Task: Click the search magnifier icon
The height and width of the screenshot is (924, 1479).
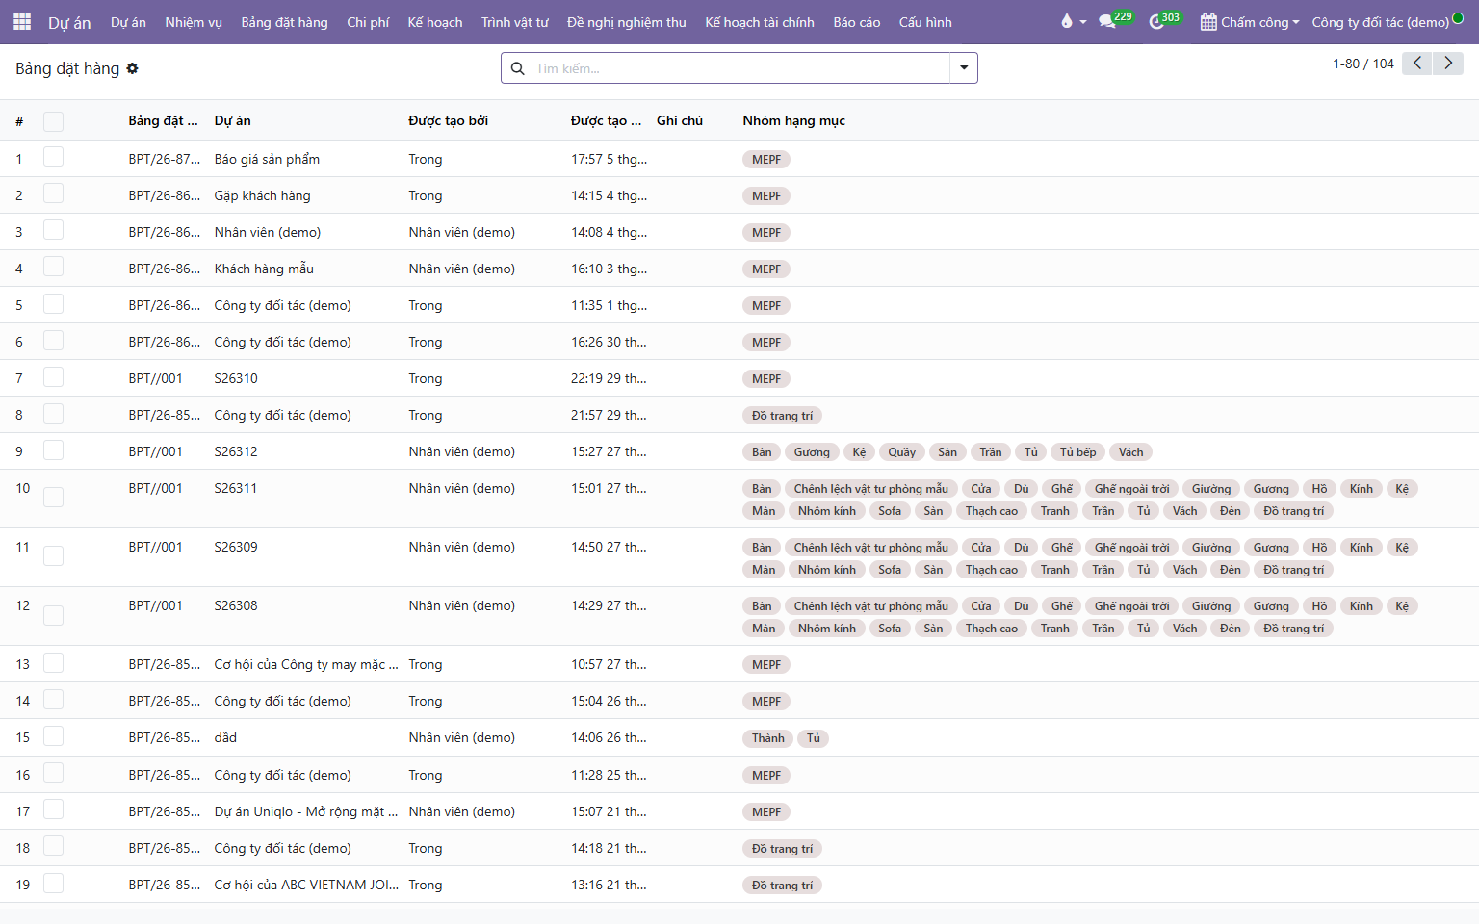Action: tap(518, 68)
